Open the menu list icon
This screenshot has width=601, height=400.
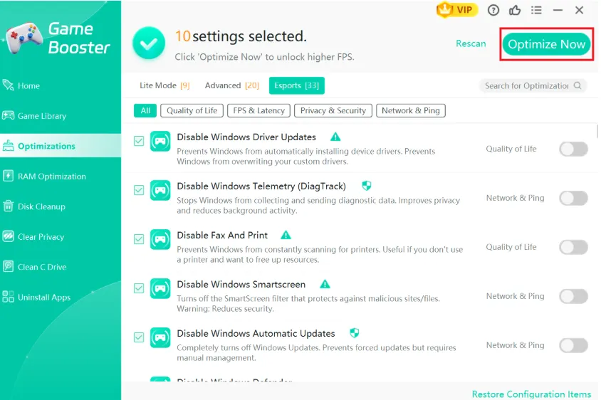536,10
